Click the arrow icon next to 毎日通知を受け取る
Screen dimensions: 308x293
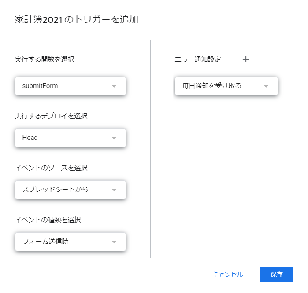266,86
